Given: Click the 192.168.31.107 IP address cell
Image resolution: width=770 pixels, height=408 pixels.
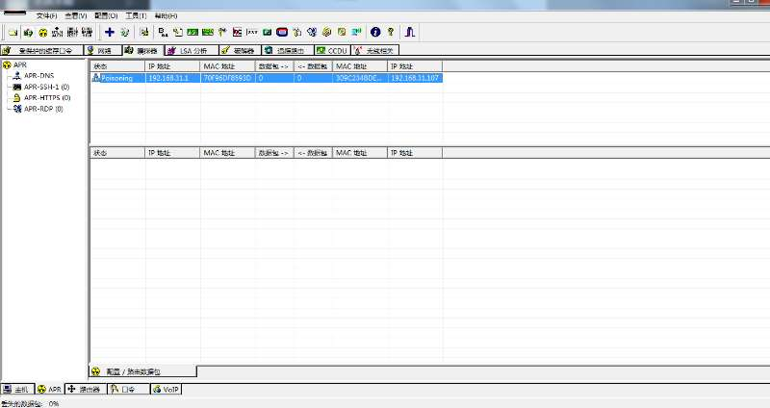Looking at the screenshot, I should [x=415, y=78].
